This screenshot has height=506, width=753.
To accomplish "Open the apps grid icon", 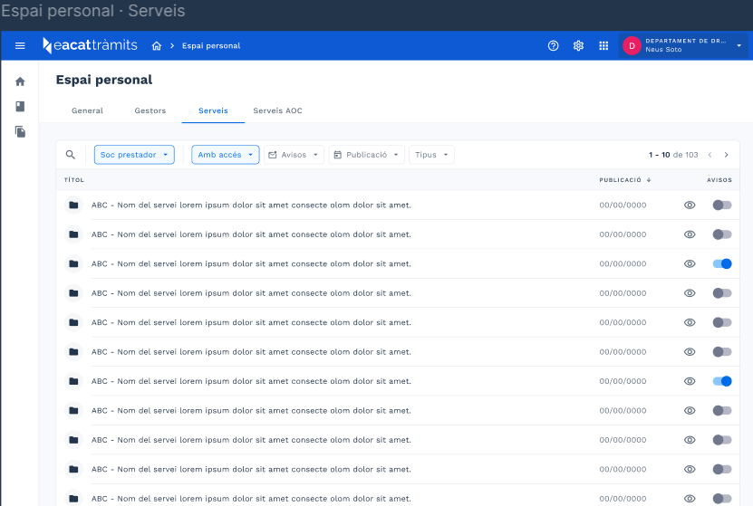I will pyautogui.click(x=603, y=46).
